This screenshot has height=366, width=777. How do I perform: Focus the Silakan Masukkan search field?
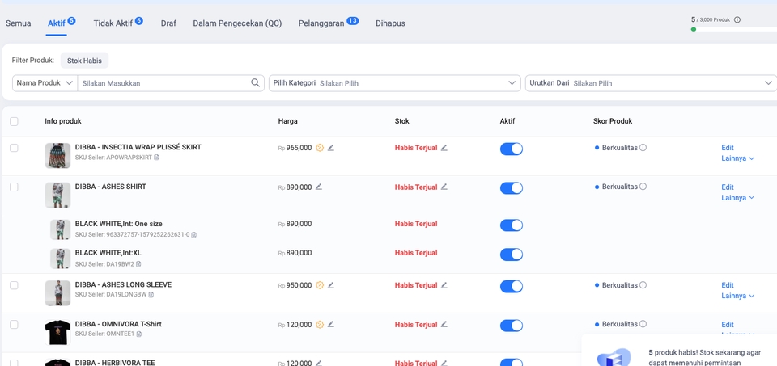[x=165, y=83]
